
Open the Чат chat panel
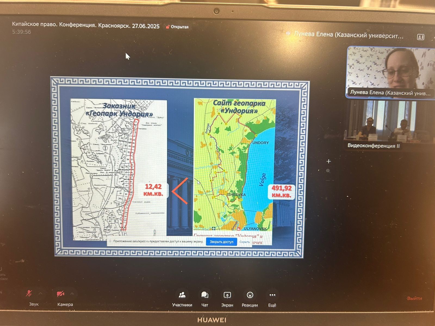pos(205,295)
